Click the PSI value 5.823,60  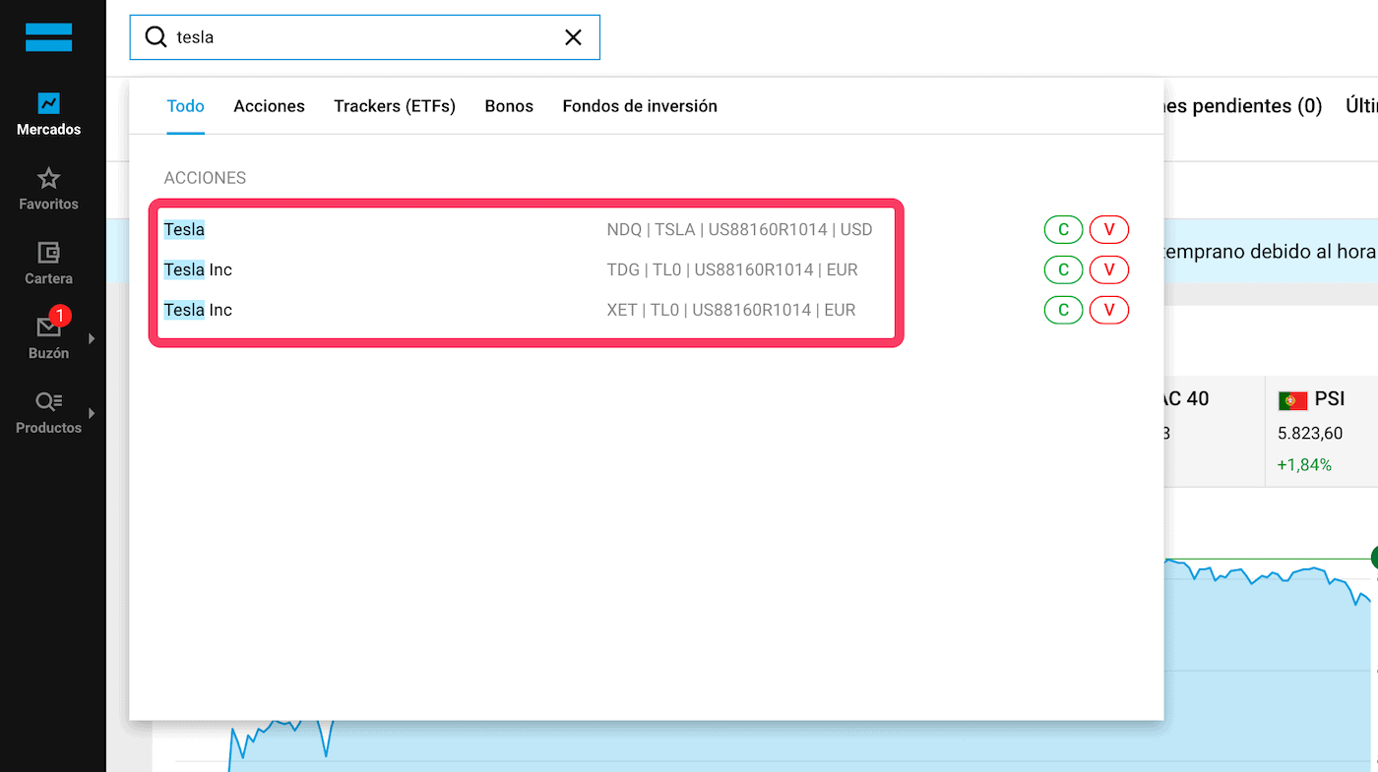1310,434
